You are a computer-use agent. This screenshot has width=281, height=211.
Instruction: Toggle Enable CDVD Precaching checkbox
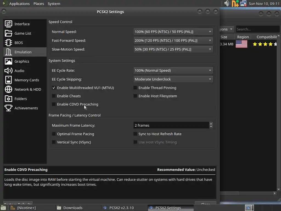point(54,104)
